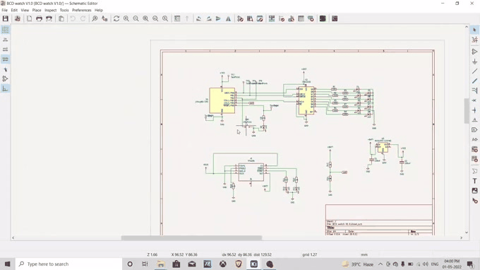Image resolution: width=480 pixels, height=270 pixels.
Task: Open the PCB editor from toolbar
Action: pyautogui.click(x=323, y=18)
